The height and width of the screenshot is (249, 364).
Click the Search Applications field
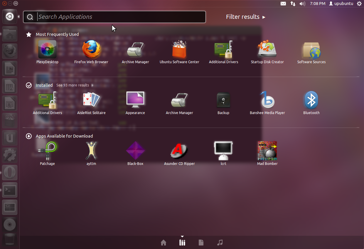[x=114, y=17]
